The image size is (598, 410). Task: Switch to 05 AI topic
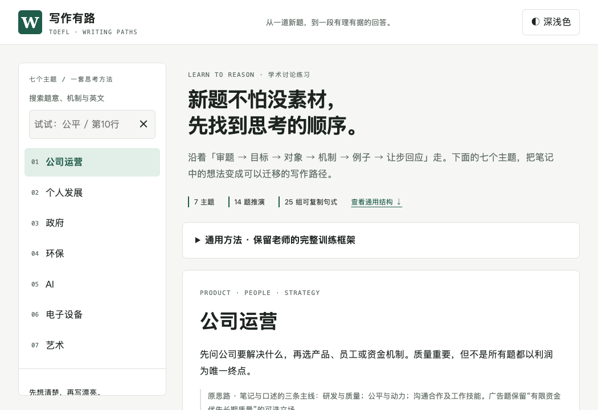click(92, 284)
